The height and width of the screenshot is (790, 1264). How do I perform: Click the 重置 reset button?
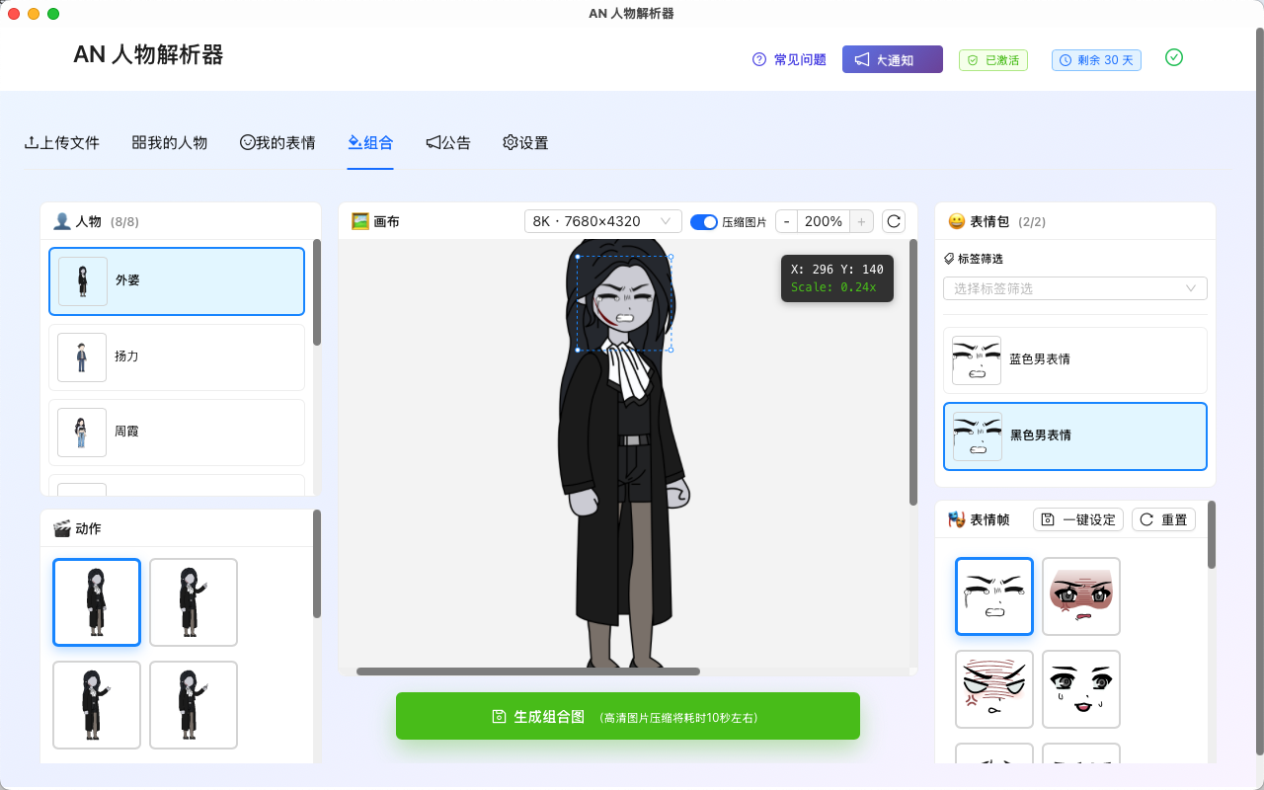tap(1163, 519)
